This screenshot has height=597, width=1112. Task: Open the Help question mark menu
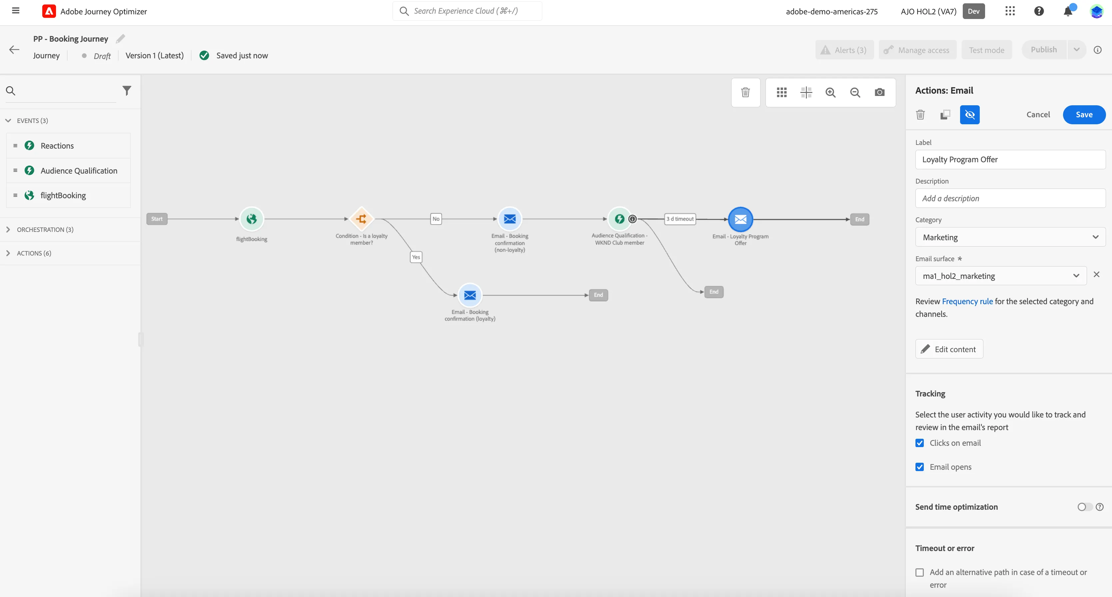point(1039,11)
